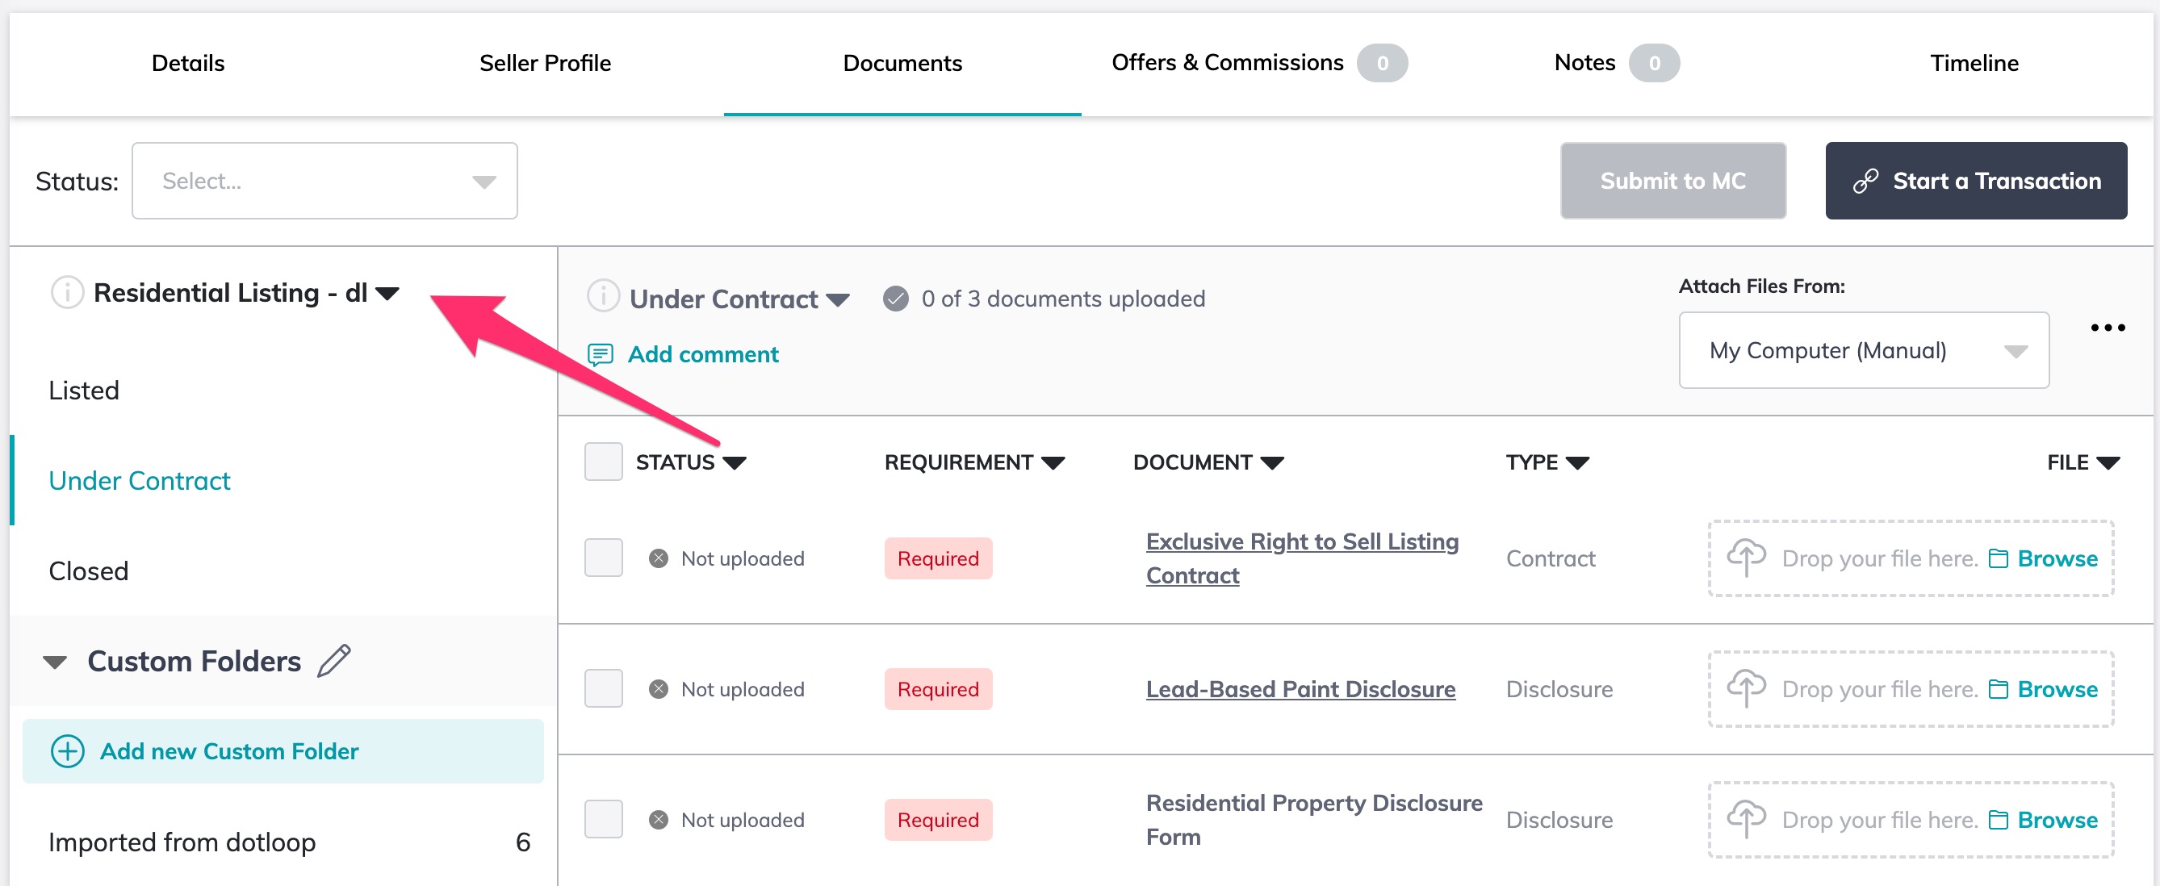Select the Closed folder in the sidebar
Viewport: 2160px width, 886px height.
[89, 570]
